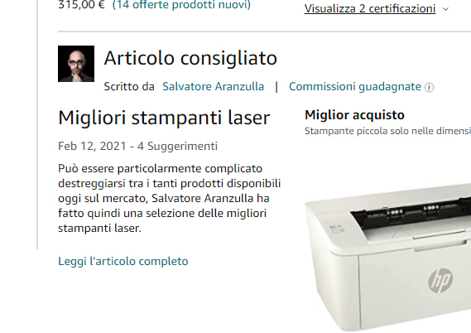This screenshot has height=333, width=471.
Task: Expand the chevron next to Visualizza 2 certificazioni
Action: pyautogui.click(x=446, y=9)
